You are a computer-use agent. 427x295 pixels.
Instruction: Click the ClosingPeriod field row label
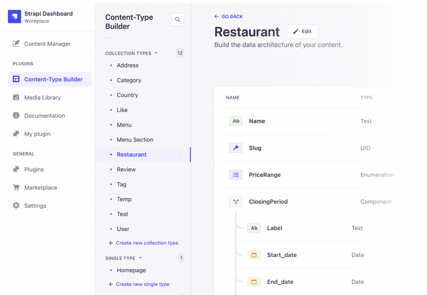click(268, 202)
